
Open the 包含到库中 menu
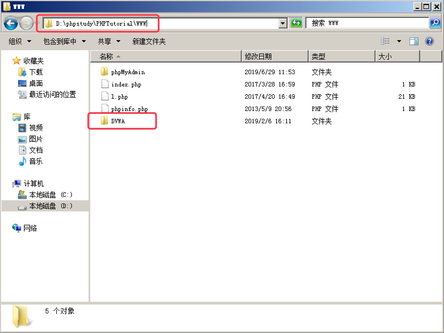[64, 42]
